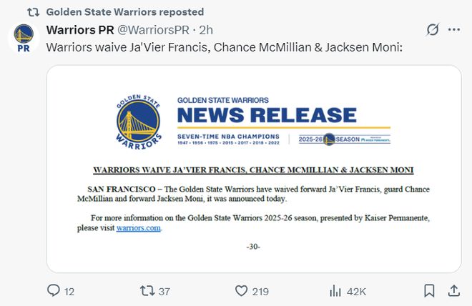Click the 219 likes count
The width and height of the screenshot is (472, 306).
[260, 291]
